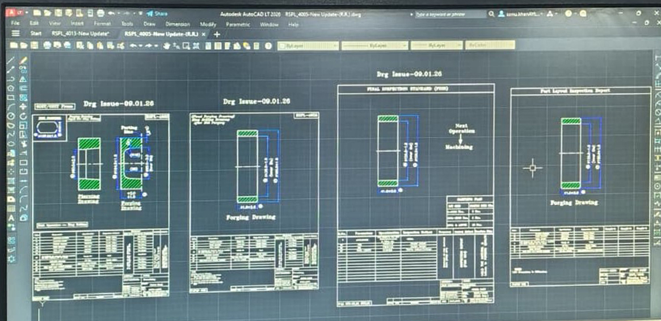The image size is (661, 321).
Task: Select the Line tool in Draw toolbar
Action: click(11, 60)
